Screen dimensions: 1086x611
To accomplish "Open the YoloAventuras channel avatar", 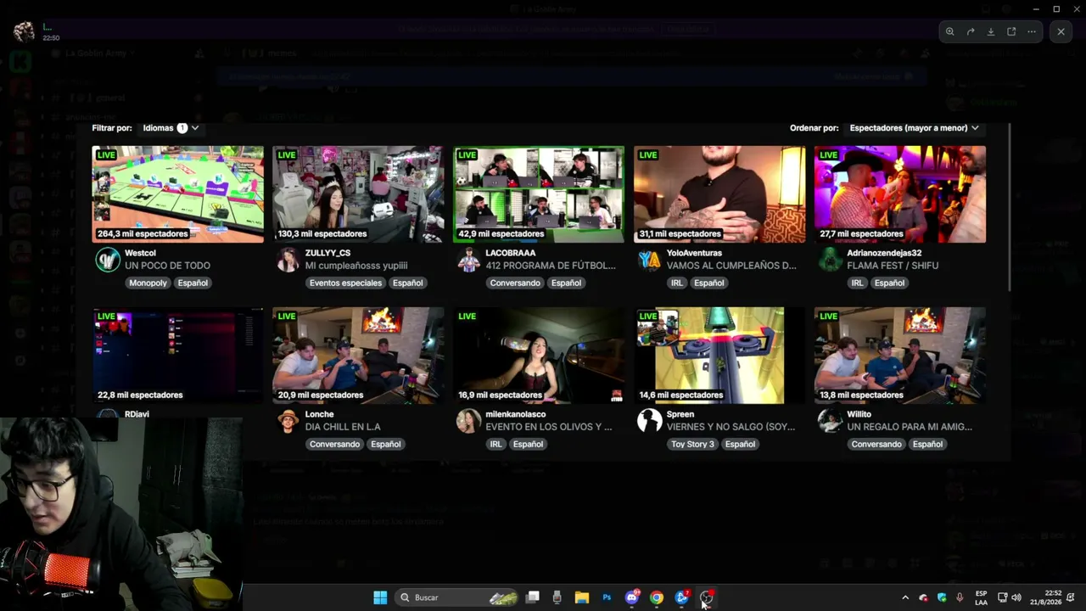I will pyautogui.click(x=650, y=260).
